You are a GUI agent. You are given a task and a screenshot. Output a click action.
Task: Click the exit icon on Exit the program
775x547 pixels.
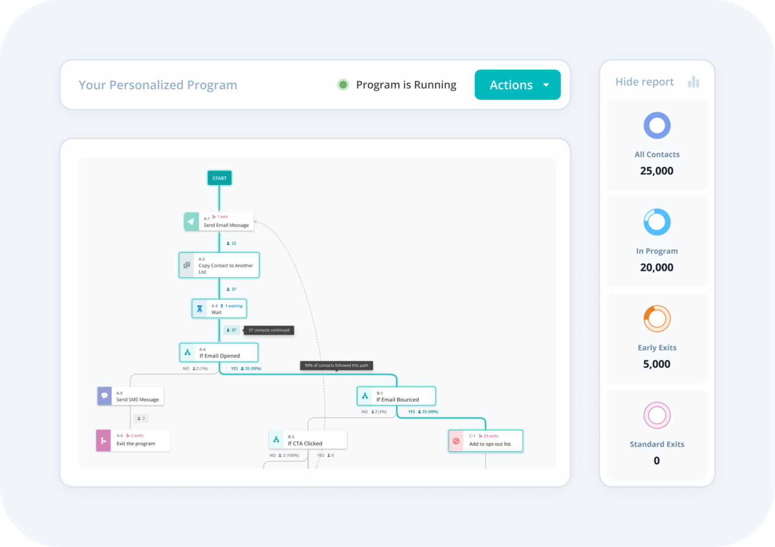click(x=103, y=440)
